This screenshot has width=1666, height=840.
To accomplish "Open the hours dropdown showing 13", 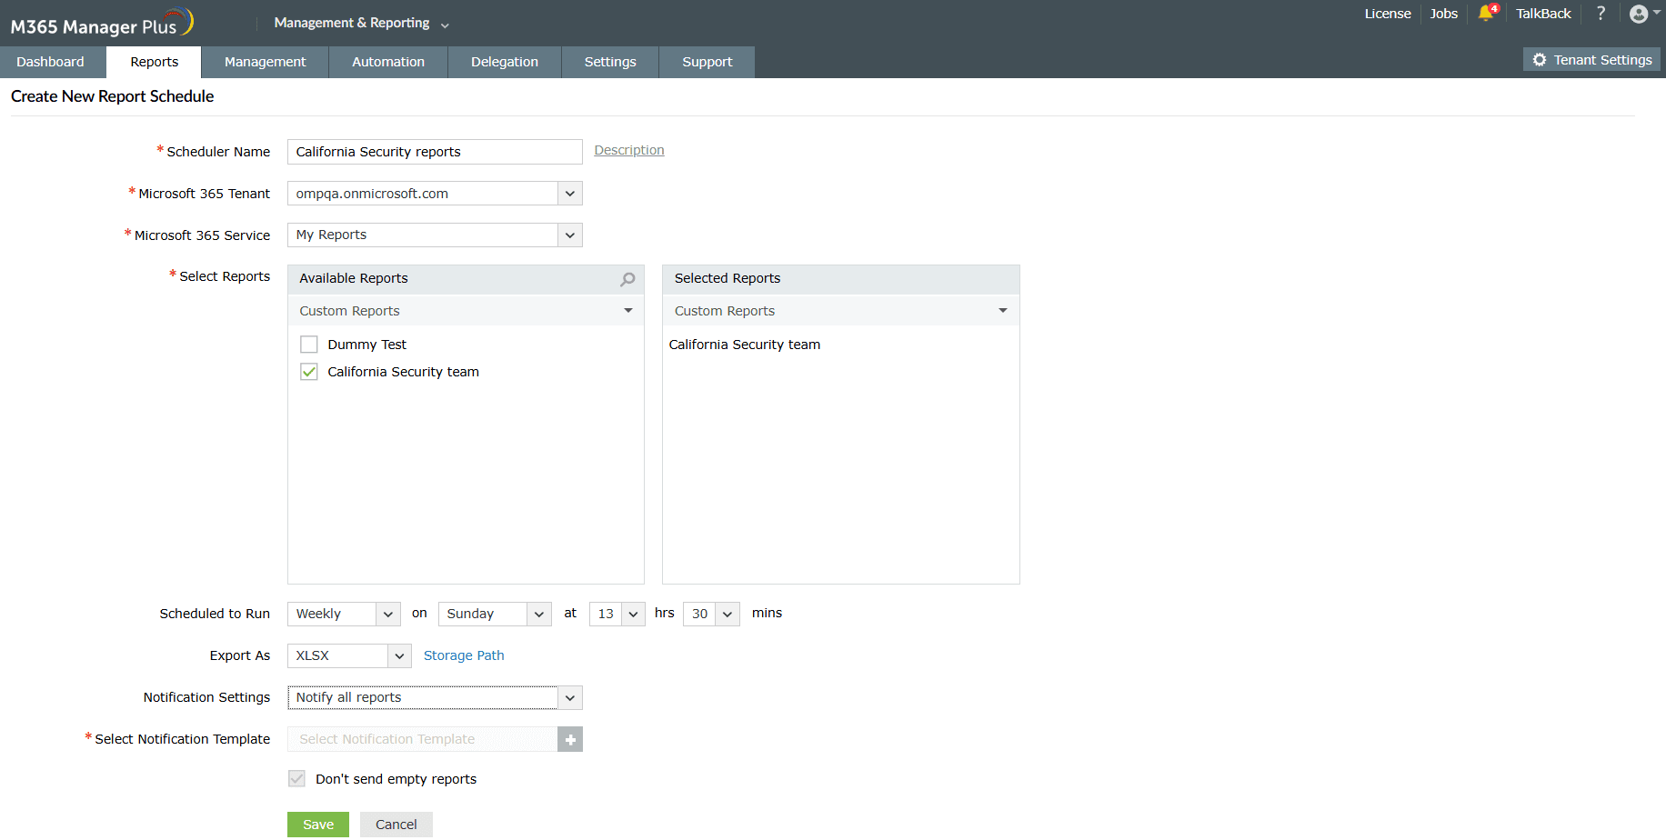I will coord(617,614).
